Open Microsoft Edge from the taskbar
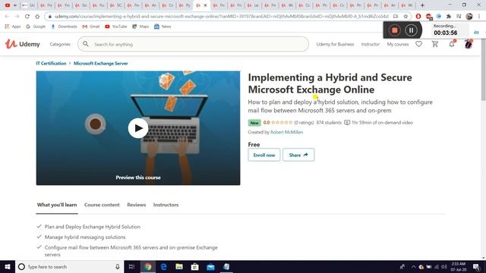Viewport: 486px width, 273px height. (x=164, y=266)
